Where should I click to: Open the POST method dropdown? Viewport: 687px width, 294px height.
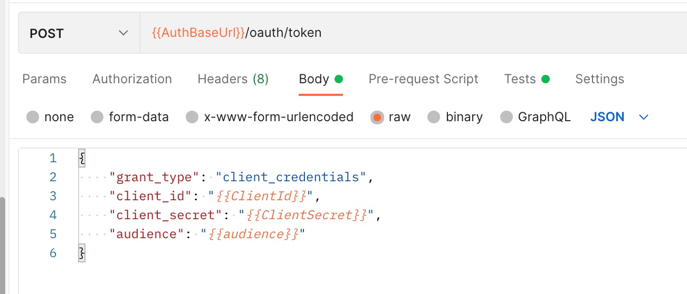[79, 33]
